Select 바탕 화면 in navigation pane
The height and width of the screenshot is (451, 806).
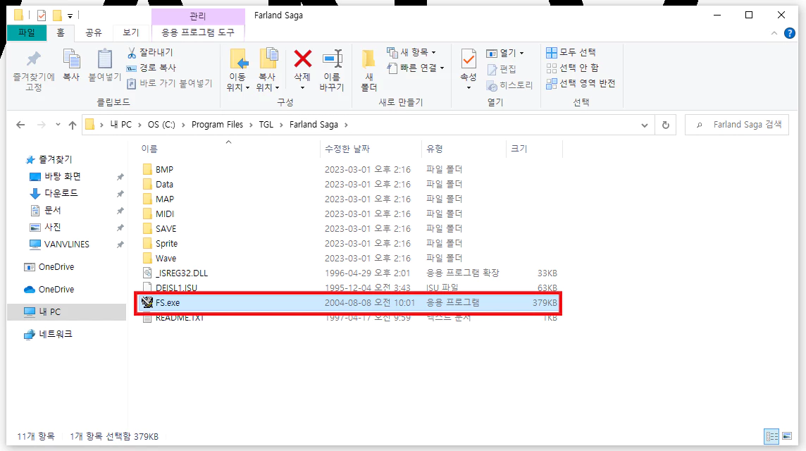tap(62, 176)
